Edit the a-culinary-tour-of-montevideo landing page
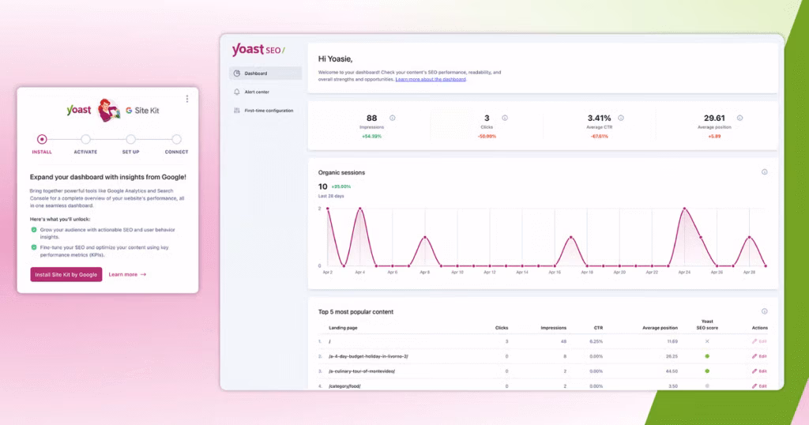This screenshot has height=425, width=809. pyautogui.click(x=759, y=370)
